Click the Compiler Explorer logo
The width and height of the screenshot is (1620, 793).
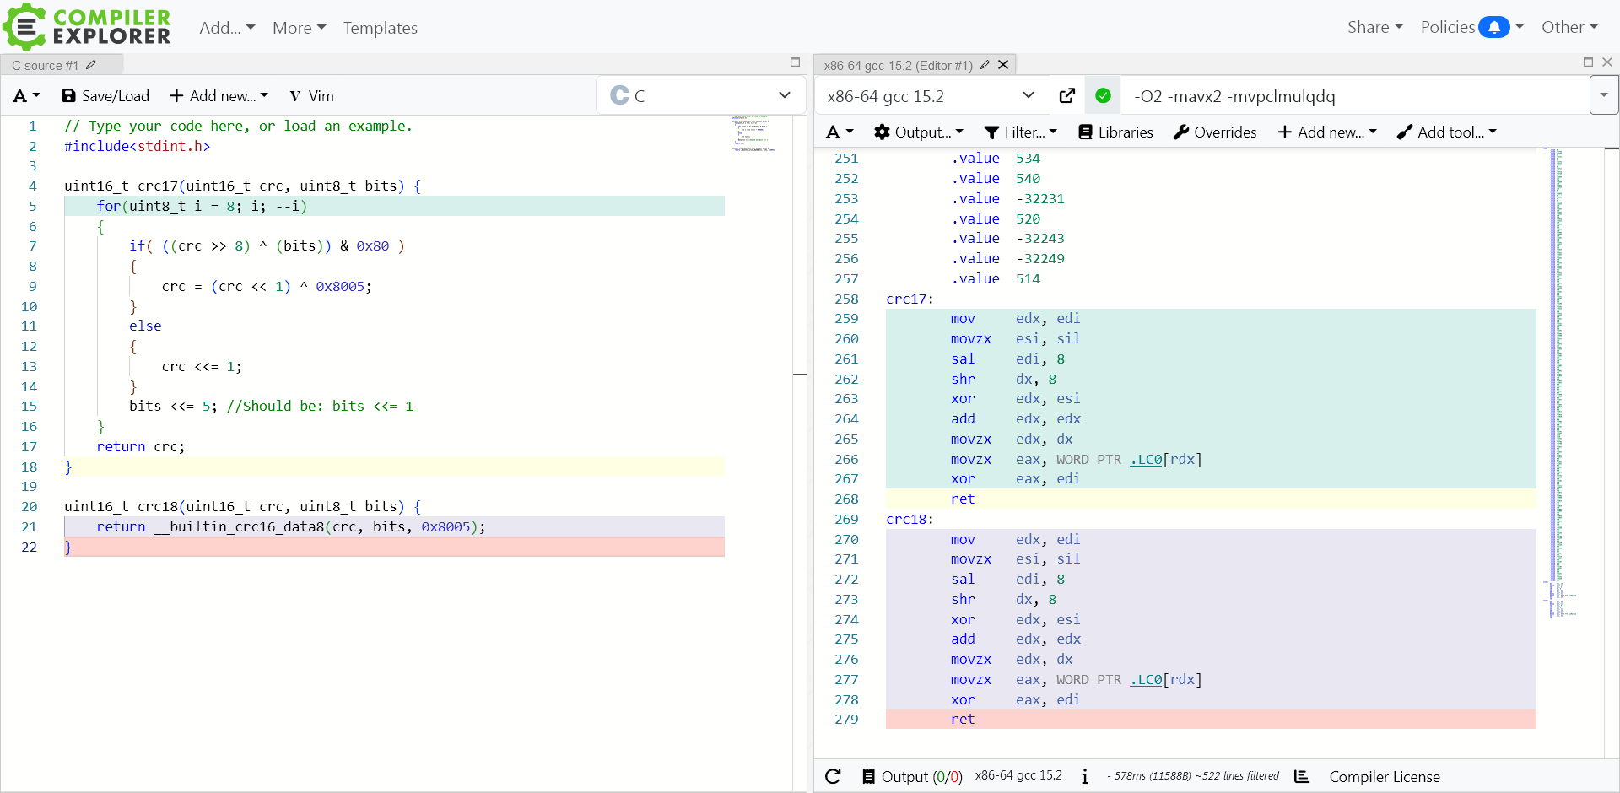(88, 27)
